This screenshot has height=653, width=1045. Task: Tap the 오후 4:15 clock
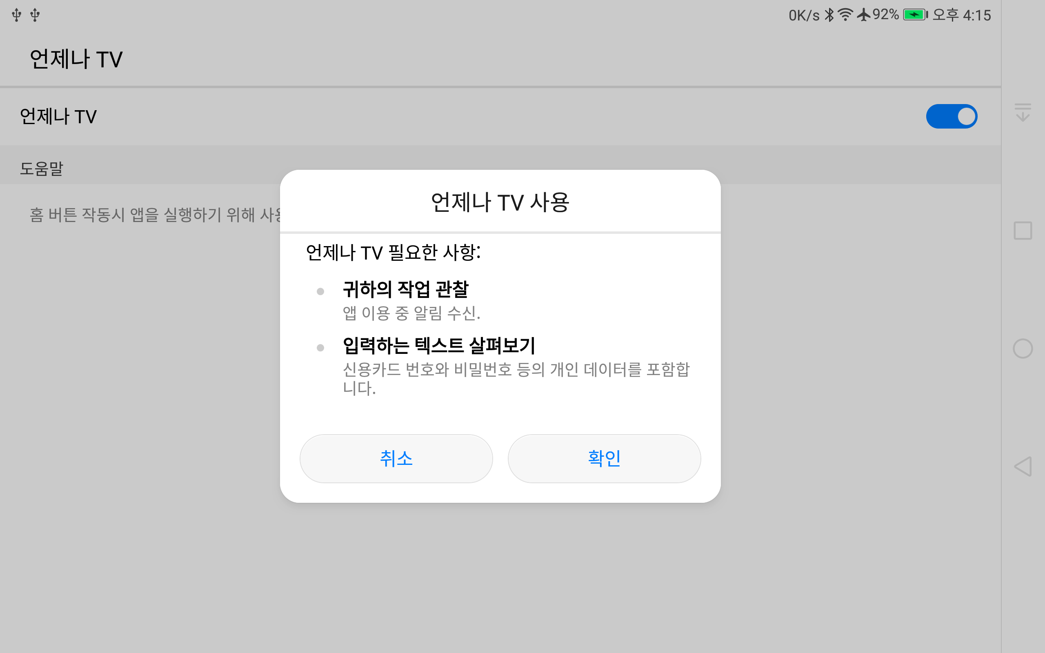[x=961, y=16]
